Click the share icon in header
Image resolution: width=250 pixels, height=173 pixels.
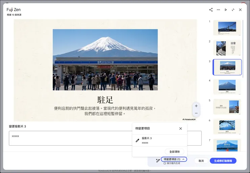pyautogui.click(x=211, y=10)
